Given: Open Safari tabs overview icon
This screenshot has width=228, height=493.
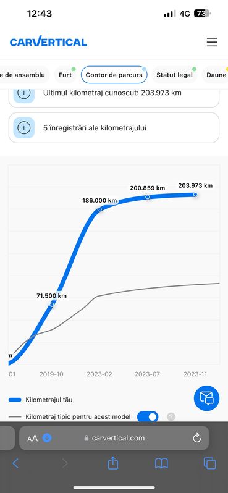Looking at the screenshot, I should [x=209, y=463].
